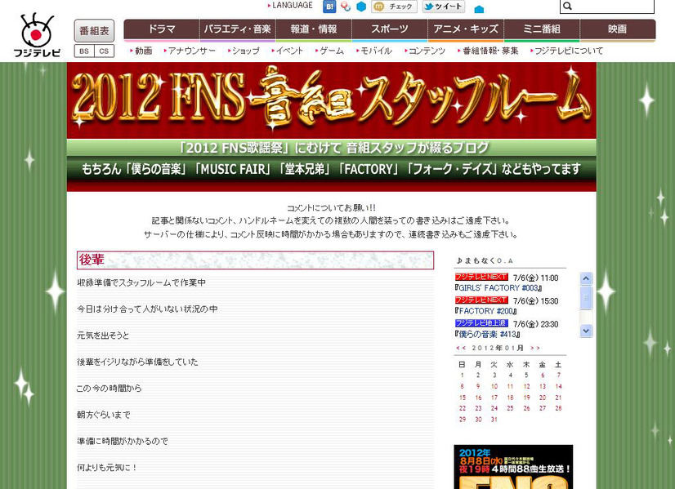The height and width of the screenshot is (489, 675).
Task: Select the CS button
Action: click(104, 51)
